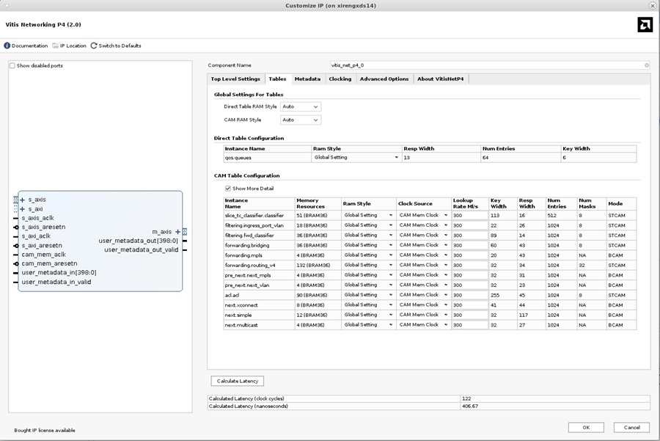Click the IP Location folder icon
Viewport: 660px width, 441px height.
coord(56,45)
